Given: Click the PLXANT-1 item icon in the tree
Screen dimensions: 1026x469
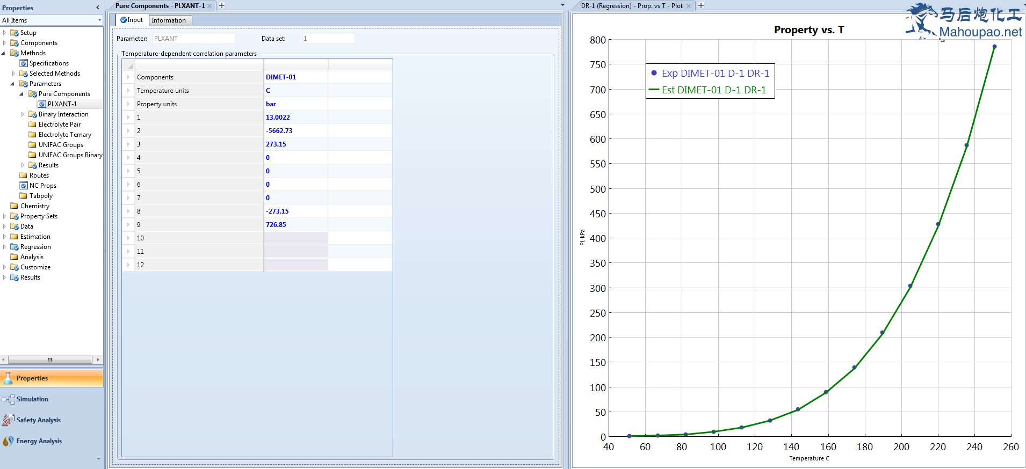Looking at the screenshot, I should (x=42, y=104).
